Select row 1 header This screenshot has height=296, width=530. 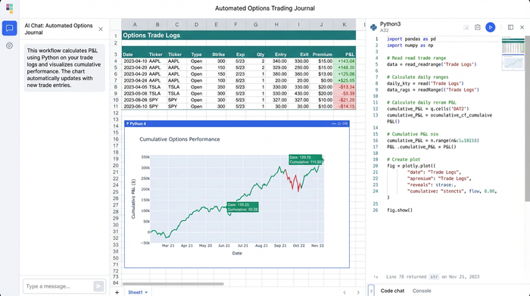coord(116,36)
